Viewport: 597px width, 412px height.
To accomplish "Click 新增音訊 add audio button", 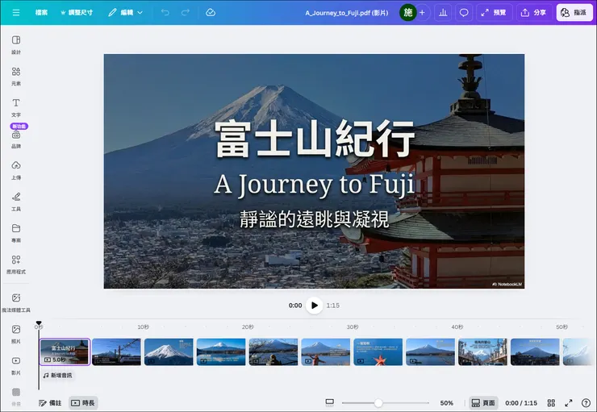I will 57,376.
